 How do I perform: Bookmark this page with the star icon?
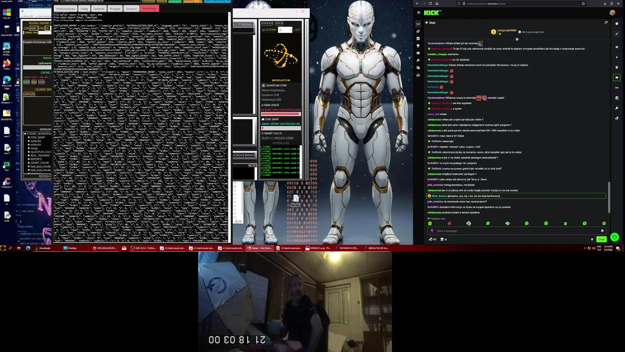[583, 3]
